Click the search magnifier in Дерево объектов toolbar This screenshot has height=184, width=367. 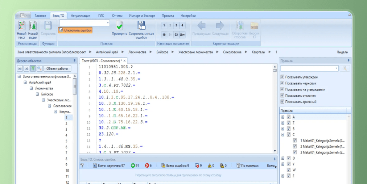(39, 68)
